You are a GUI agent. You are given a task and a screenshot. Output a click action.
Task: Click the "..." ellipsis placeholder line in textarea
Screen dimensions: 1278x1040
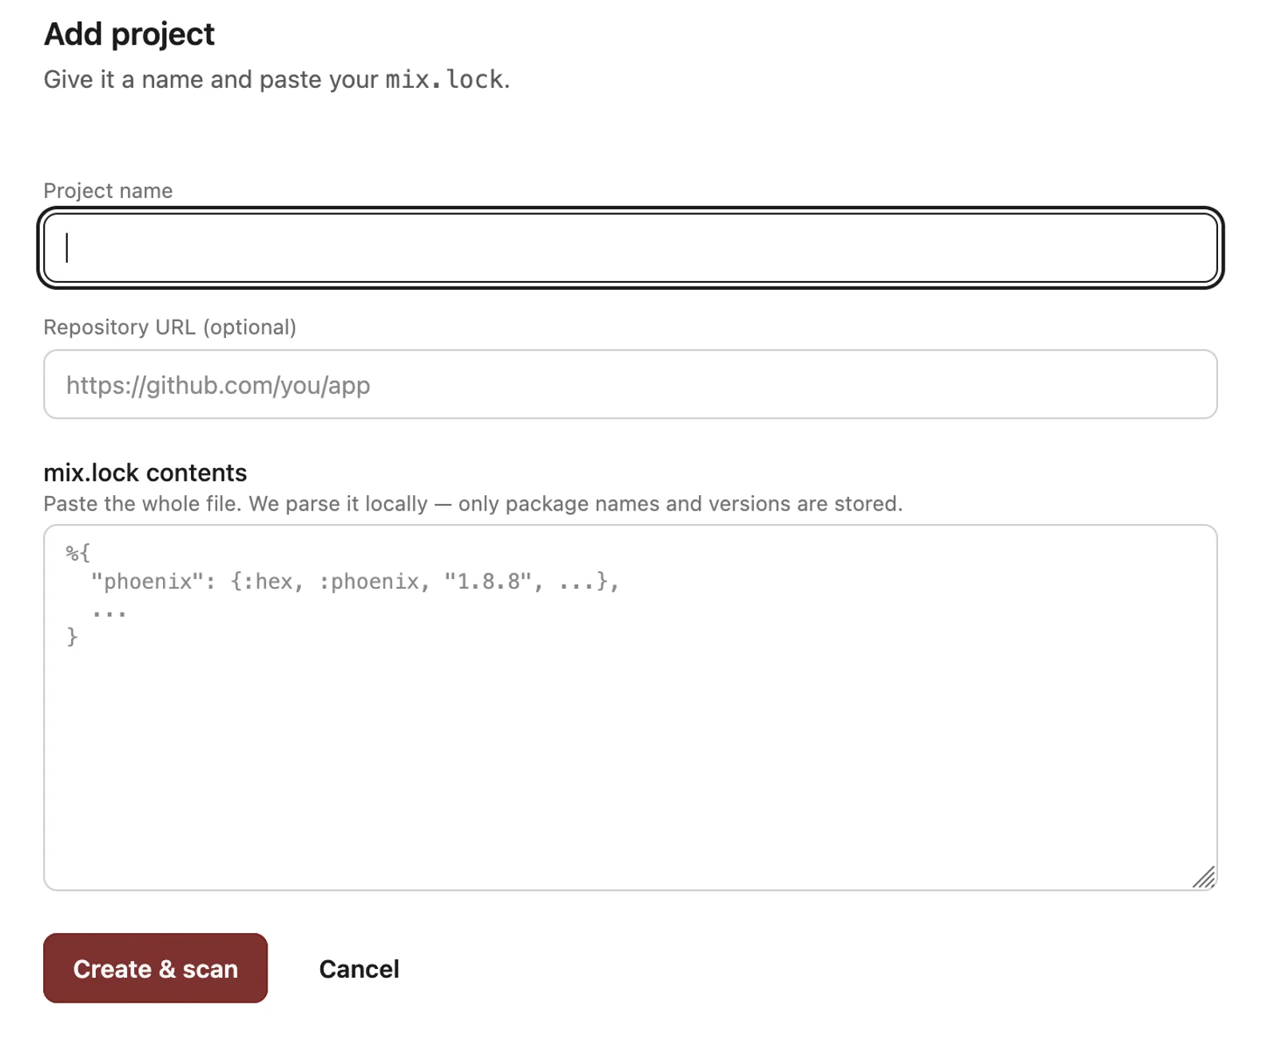coord(109,611)
